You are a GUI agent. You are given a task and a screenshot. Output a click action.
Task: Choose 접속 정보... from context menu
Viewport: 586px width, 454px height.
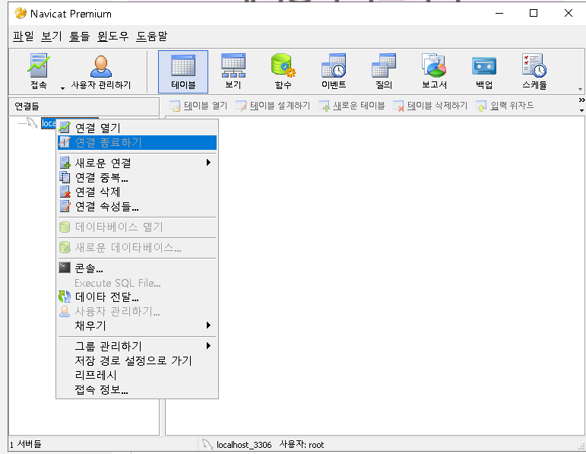pyautogui.click(x=137, y=389)
